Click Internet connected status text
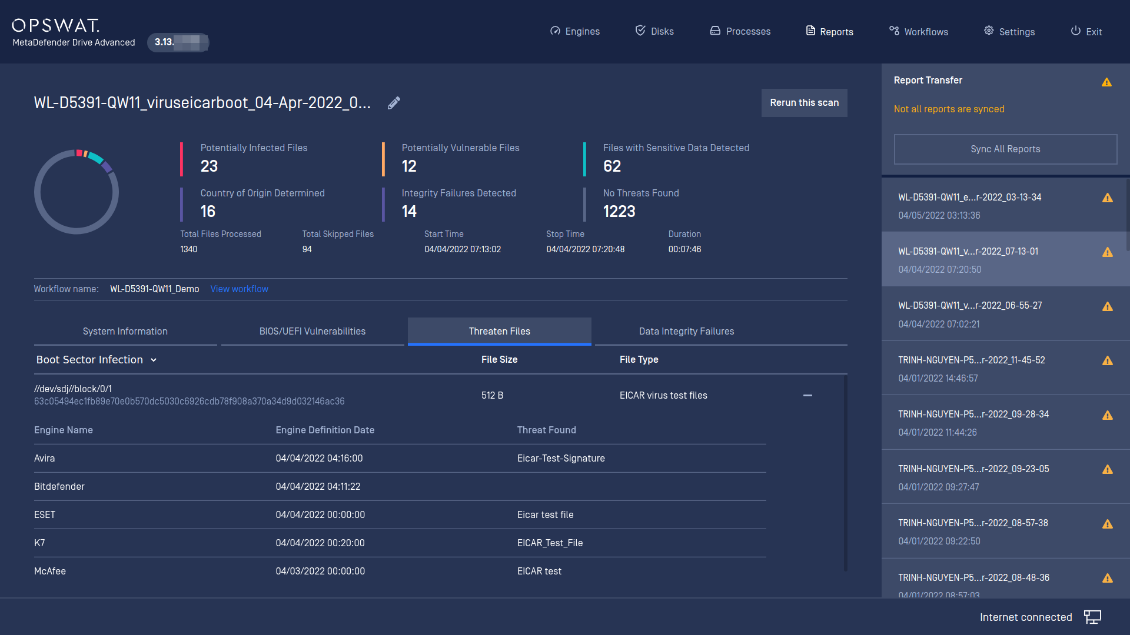Image resolution: width=1130 pixels, height=635 pixels. [1026, 617]
